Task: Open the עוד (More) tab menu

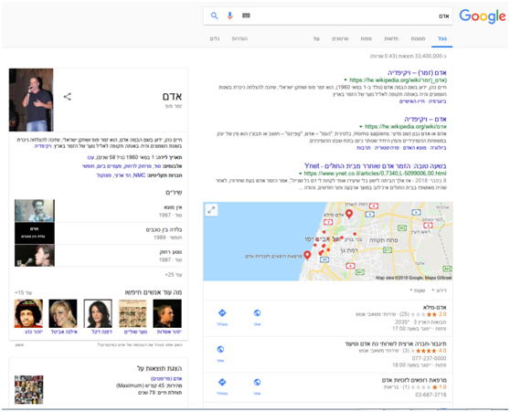Action: coord(316,38)
